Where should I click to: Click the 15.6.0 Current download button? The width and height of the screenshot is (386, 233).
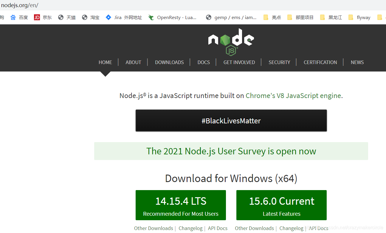281,205
